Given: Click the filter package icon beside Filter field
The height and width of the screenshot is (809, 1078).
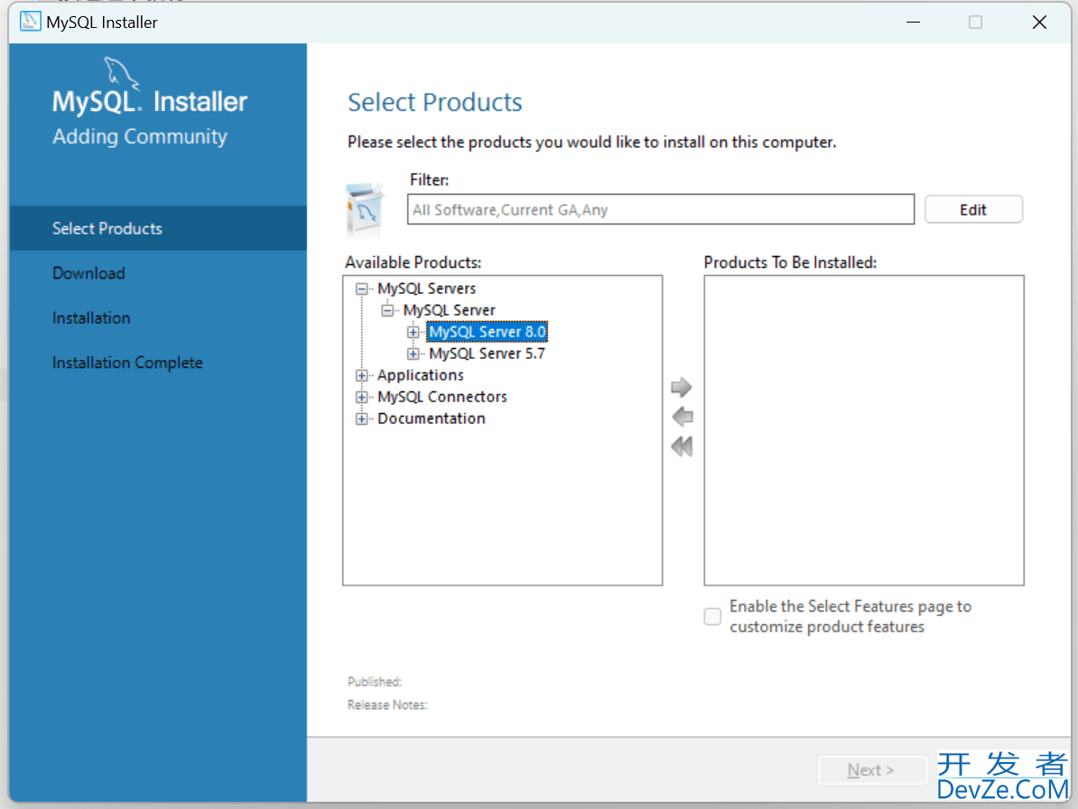Looking at the screenshot, I should (x=366, y=209).
